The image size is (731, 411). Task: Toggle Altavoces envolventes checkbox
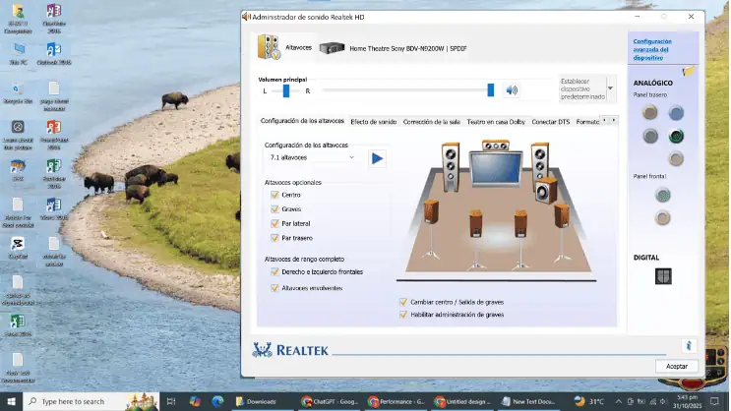point(274,288)
